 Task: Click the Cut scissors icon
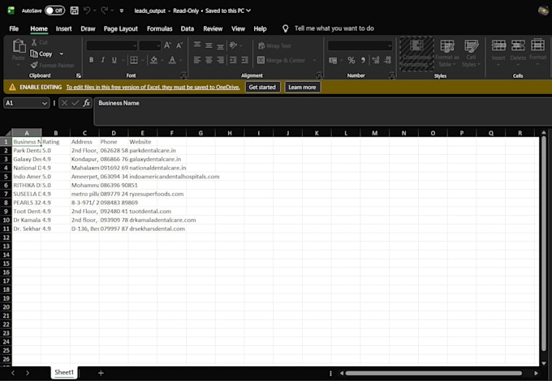tap(34, 42)
